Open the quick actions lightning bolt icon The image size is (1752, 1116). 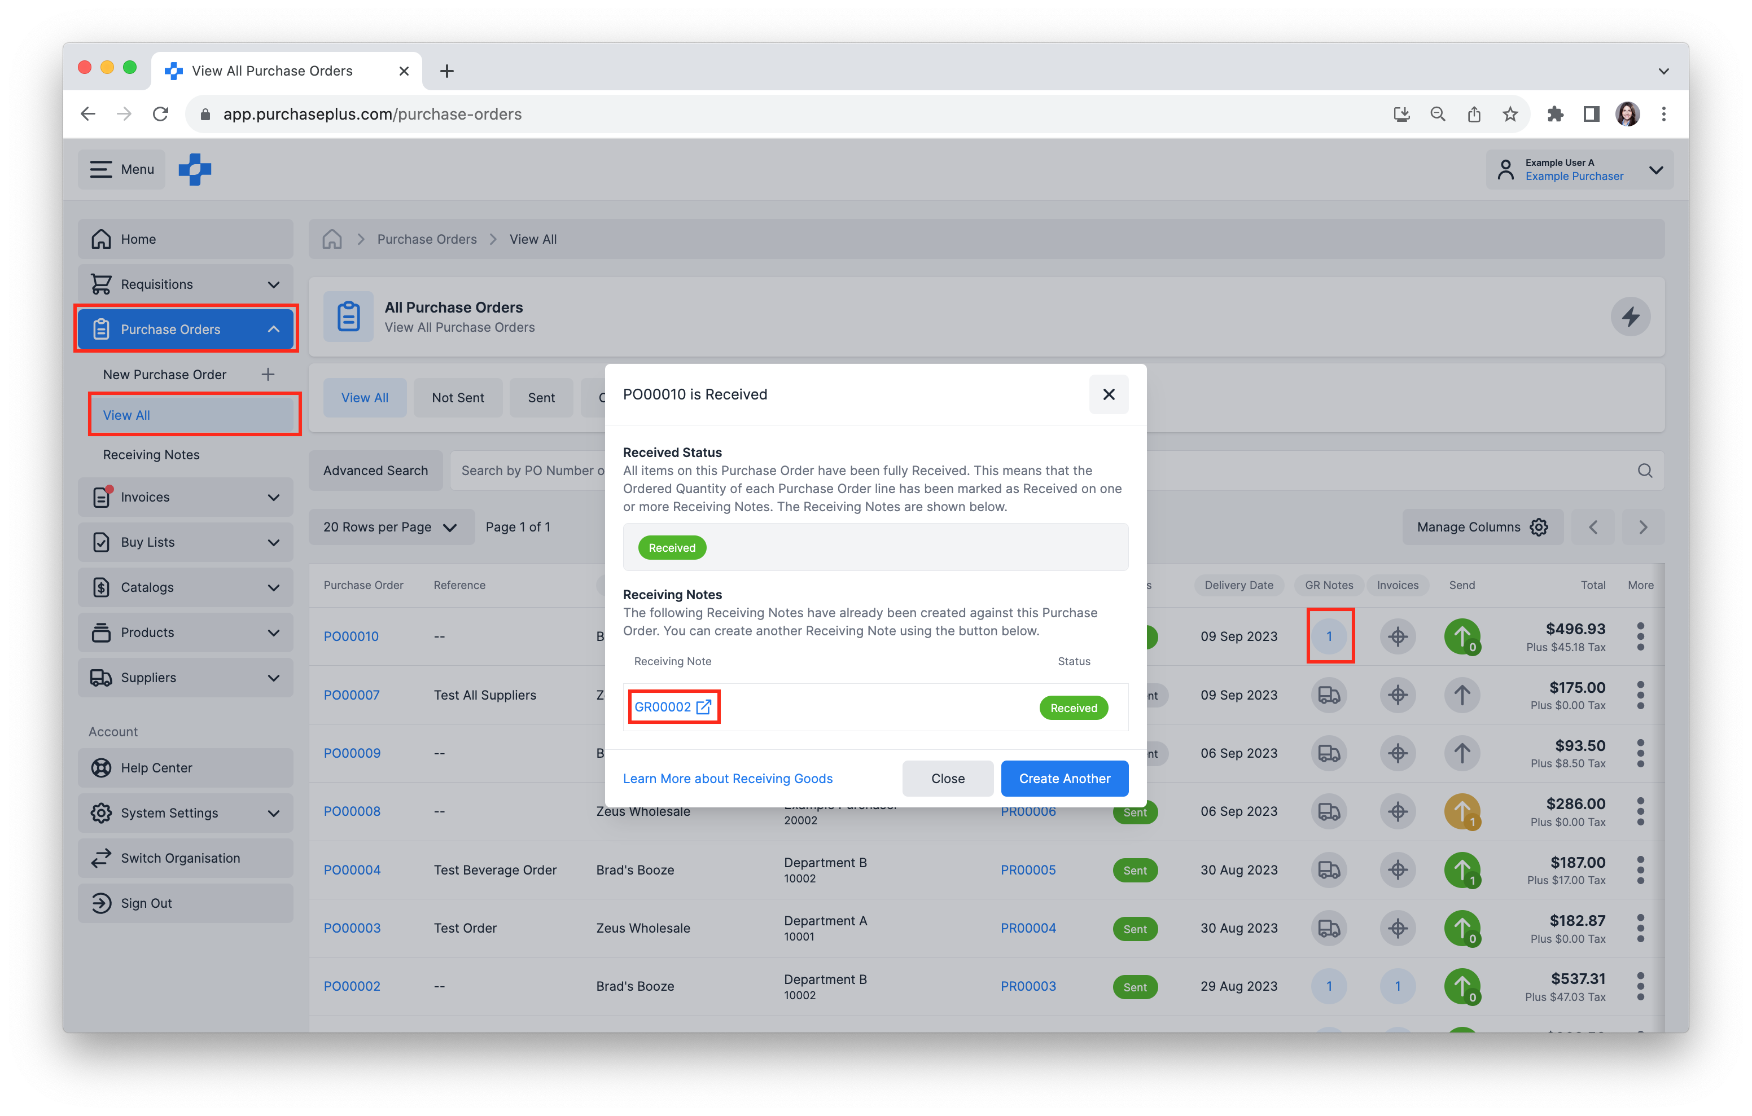click(x=1630, y=317)
